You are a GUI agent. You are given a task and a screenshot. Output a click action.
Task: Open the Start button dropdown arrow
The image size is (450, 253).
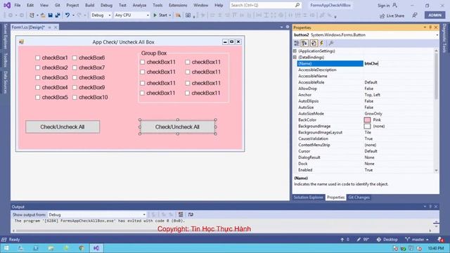[170, 15]
